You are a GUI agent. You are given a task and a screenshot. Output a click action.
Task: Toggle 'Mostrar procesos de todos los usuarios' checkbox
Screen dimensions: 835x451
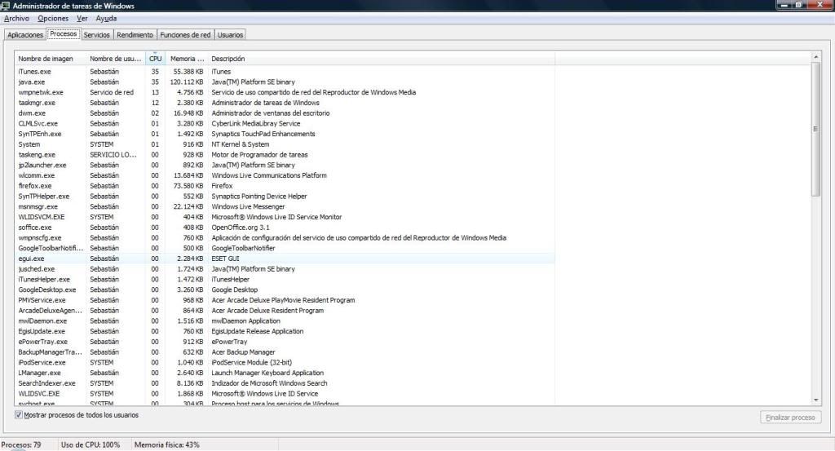tap(20, 415)
